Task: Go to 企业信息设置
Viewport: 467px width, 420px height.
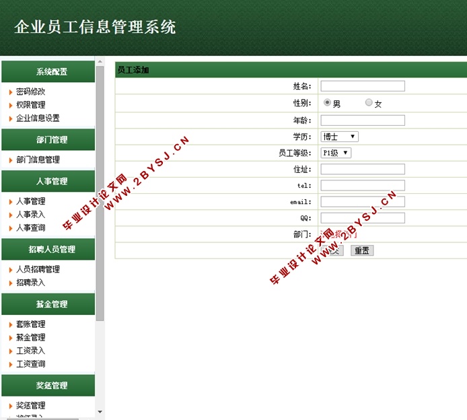Action: tap(38, 118)
